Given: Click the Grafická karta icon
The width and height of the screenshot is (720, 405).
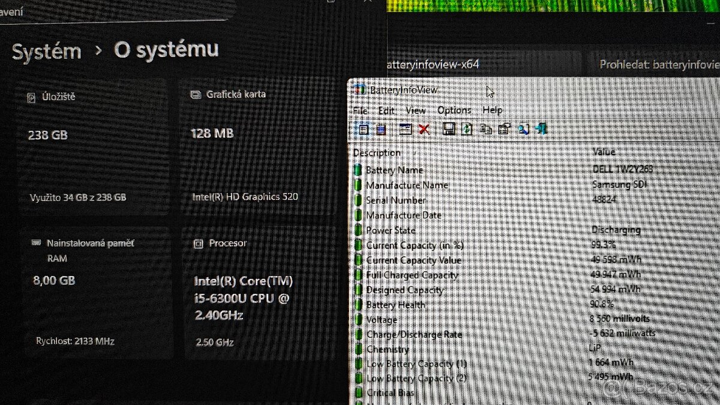Looking at the screenshot, I should (x=195, y=95).
